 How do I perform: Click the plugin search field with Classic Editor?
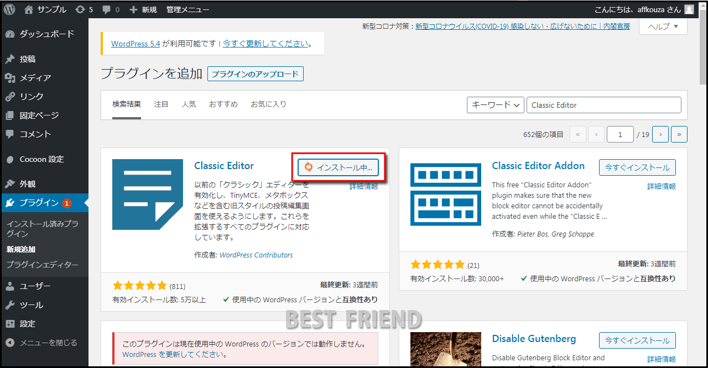[604, 105]
